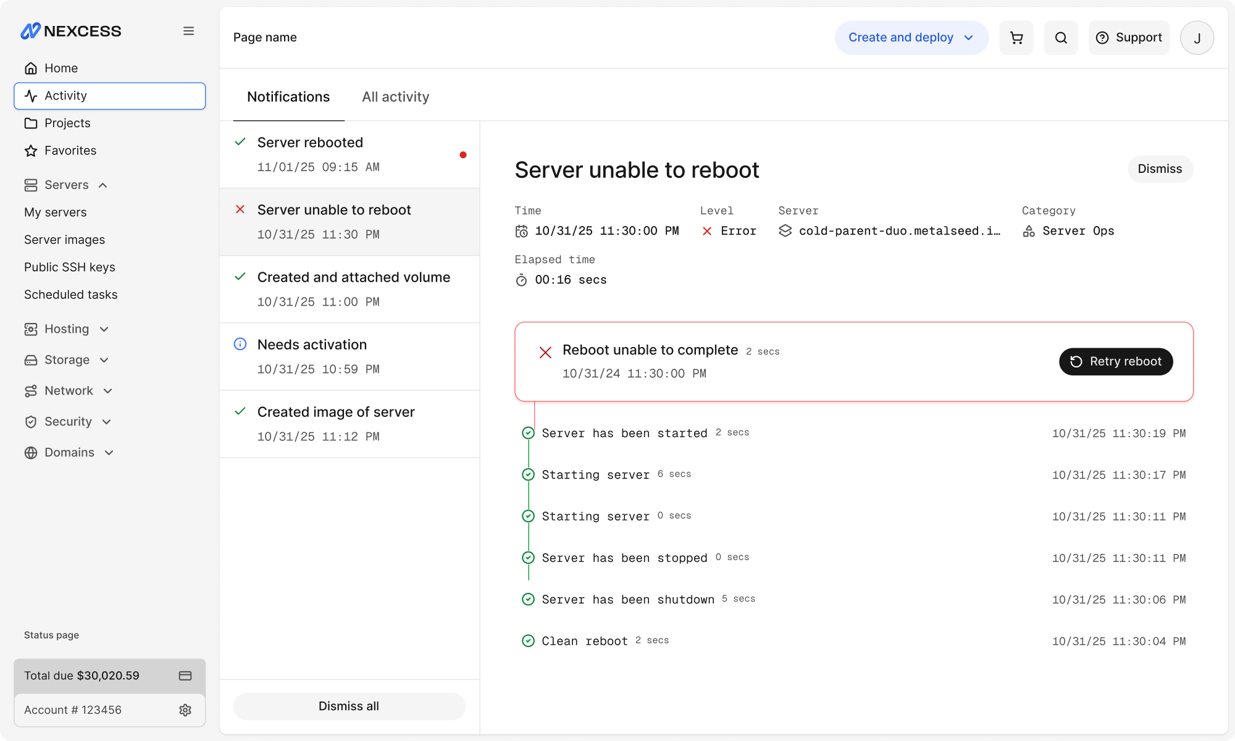This screenshot has height=741, width=1235.
Task: Click the red X icon on Server unable to reboot
Action: pos(240,209)
